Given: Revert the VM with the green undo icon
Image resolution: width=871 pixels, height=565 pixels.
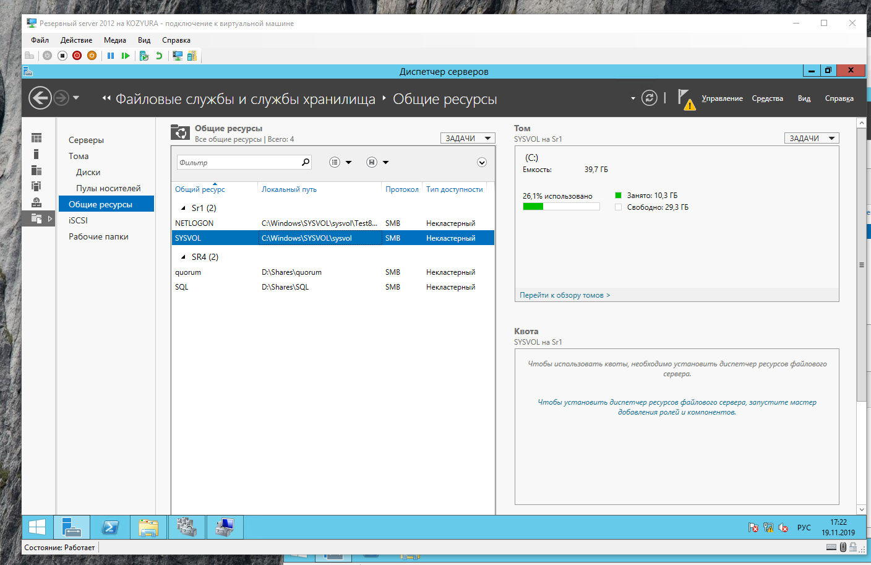Looking at the screenshot, I should coord(159,56).
